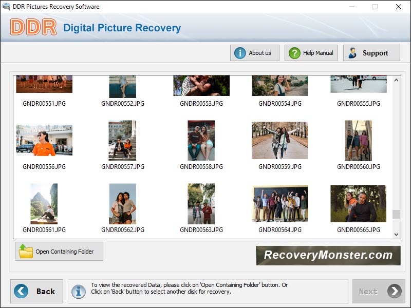This screenshot has height=308, width=411.
Task: Click the blue circular Back arrow icon
Action: (20, 291)
